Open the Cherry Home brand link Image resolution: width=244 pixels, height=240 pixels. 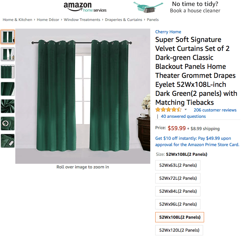click(x=168, y=32)
